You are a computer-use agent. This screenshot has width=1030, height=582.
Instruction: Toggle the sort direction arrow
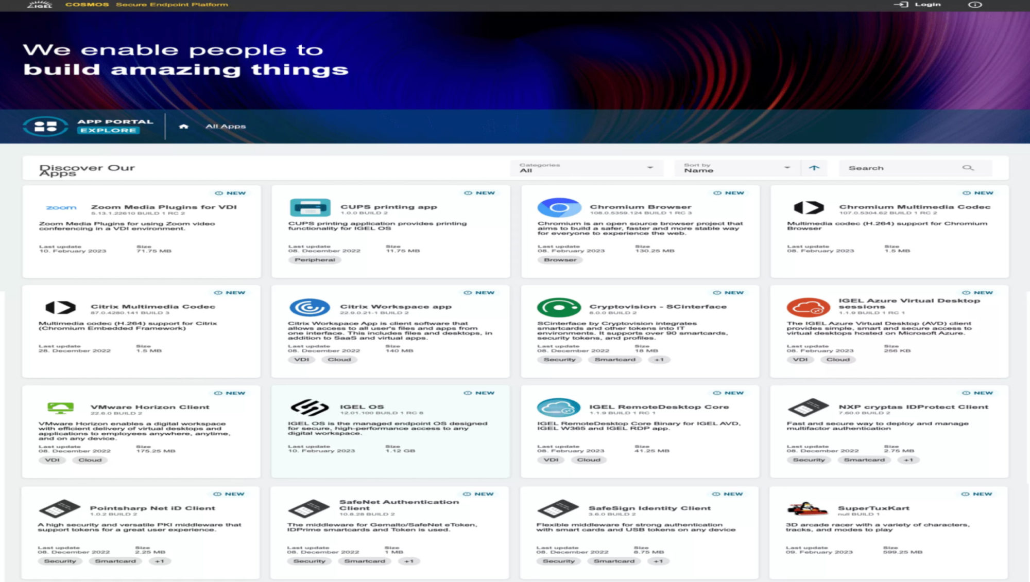click(814, 168)
